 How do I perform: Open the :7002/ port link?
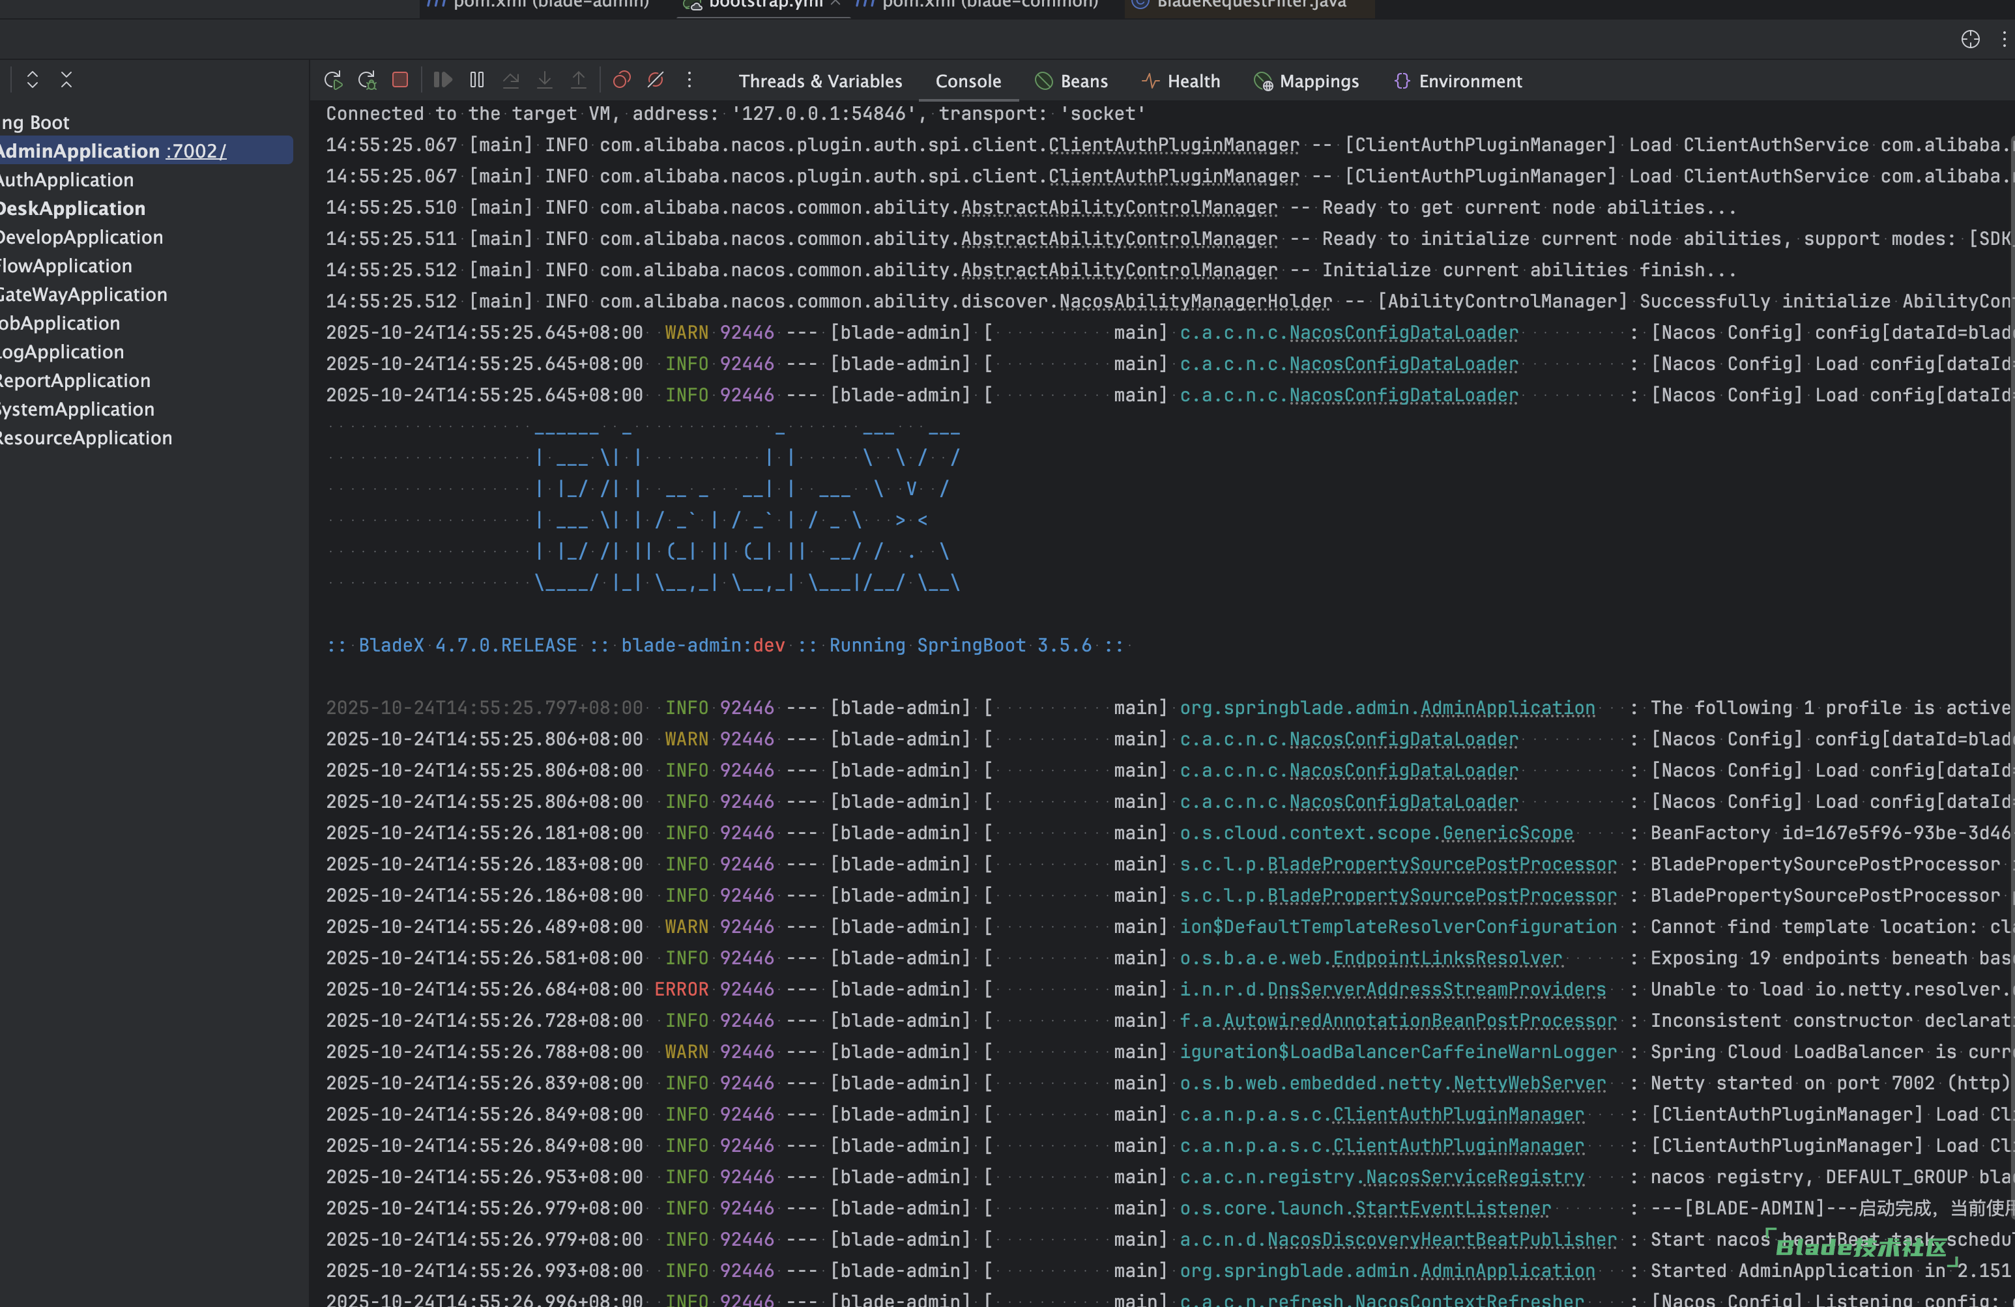click(x=196, y=151)
